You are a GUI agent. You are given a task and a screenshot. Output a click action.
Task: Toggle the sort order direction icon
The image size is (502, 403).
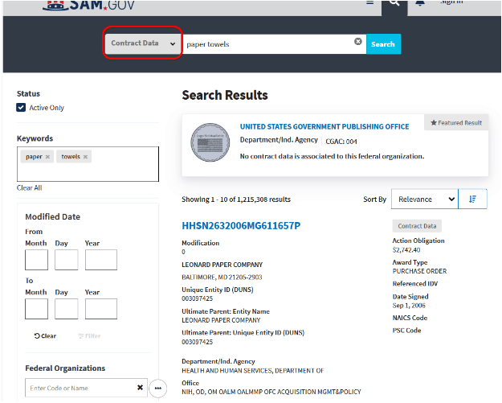tap(472, 199)
